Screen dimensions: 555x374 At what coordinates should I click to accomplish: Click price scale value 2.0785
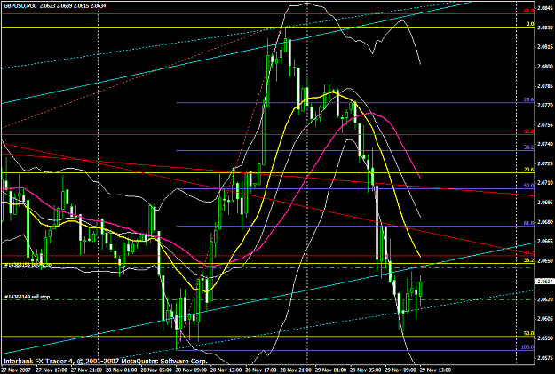(544, 85)
